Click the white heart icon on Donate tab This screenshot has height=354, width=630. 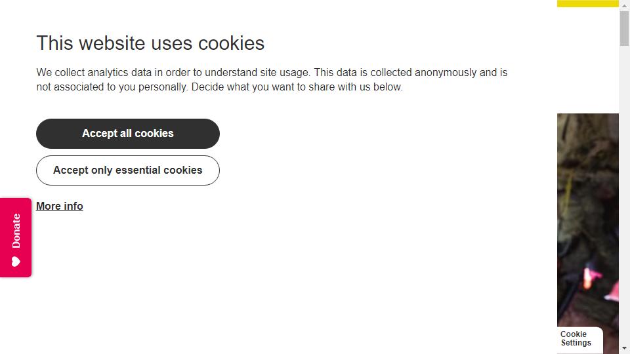[x=16, y=262]
